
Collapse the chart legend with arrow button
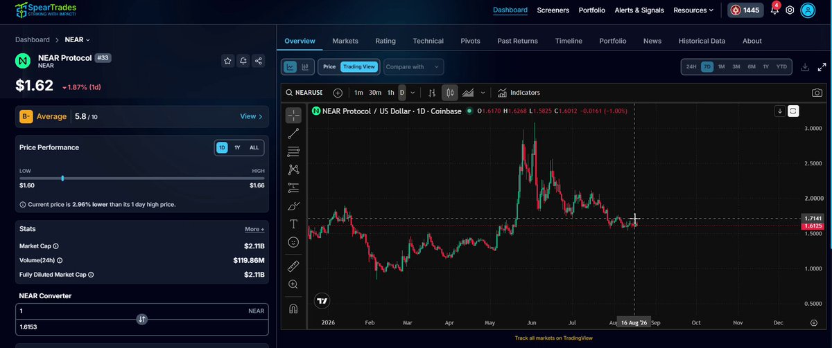click(x=780, y=111)
